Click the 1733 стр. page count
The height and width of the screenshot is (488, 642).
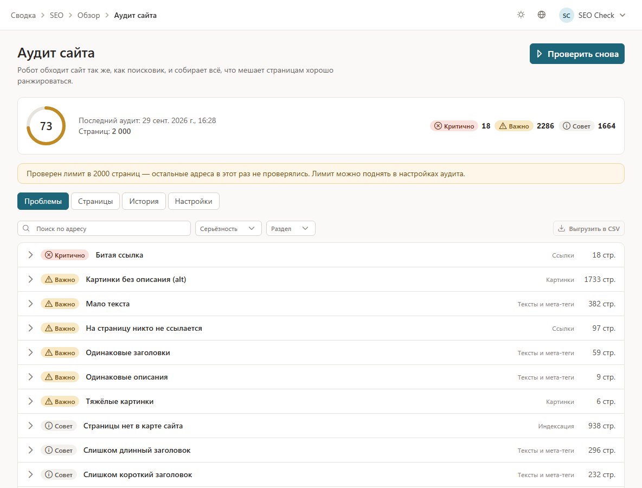pos(599,280)
